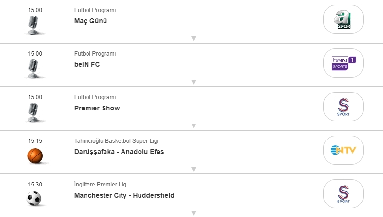Expand details arrow under beIN FC
Screen dimensions: 383x217
[x=193, y=82]
